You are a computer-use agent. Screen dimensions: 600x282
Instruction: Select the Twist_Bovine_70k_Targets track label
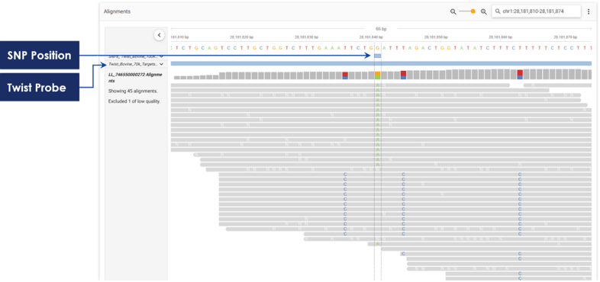[x=133, y=64]
